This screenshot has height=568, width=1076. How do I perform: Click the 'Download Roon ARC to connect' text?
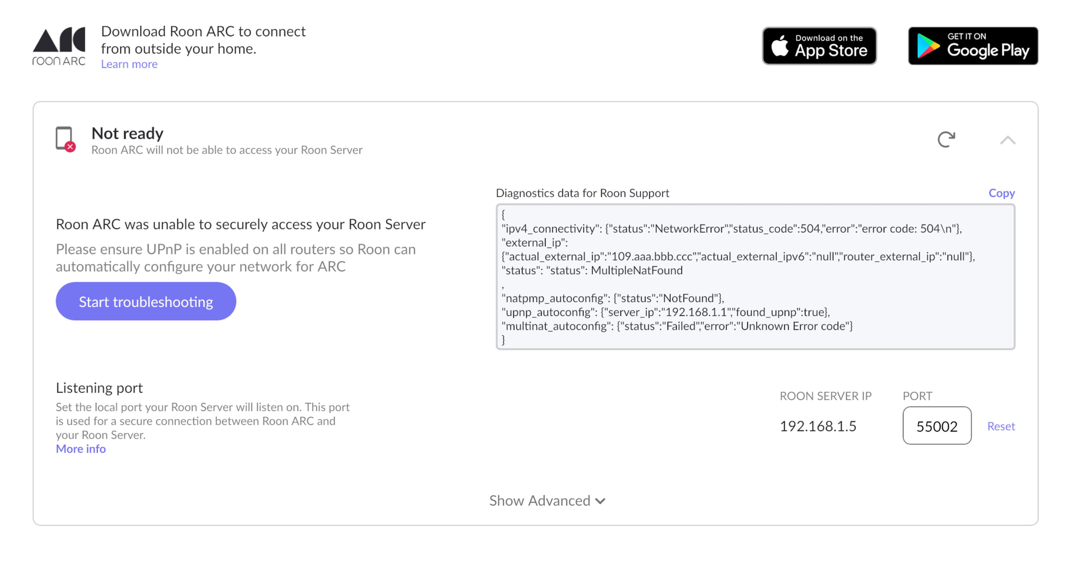(x=203, y=40)
